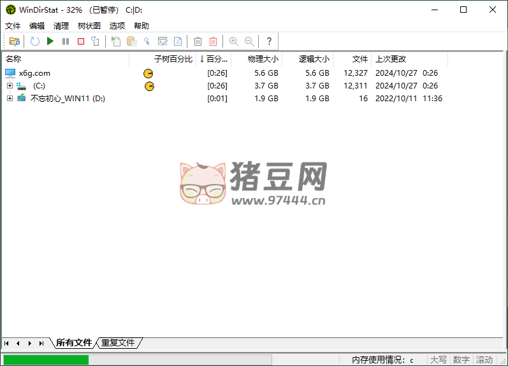The height and width of the screenshot is (366, 508).
Task: Click the x6g.com computer icon
Action: [x=10, y=73]
